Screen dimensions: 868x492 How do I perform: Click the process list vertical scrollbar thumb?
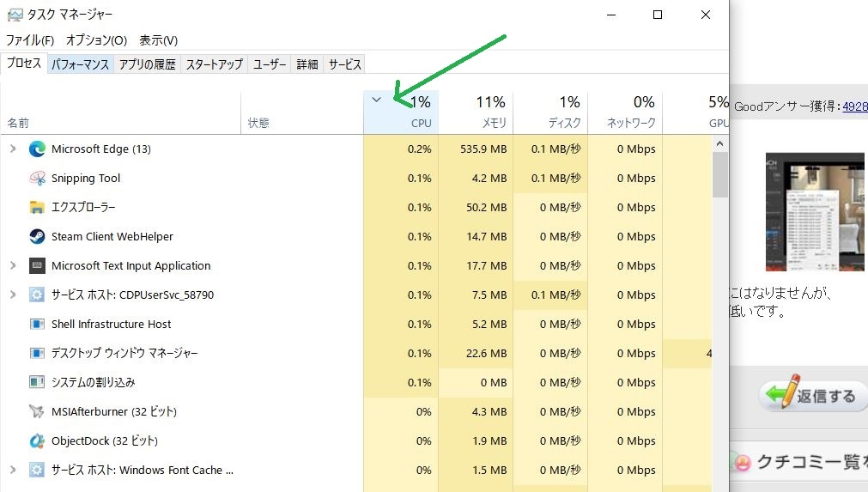719,174
